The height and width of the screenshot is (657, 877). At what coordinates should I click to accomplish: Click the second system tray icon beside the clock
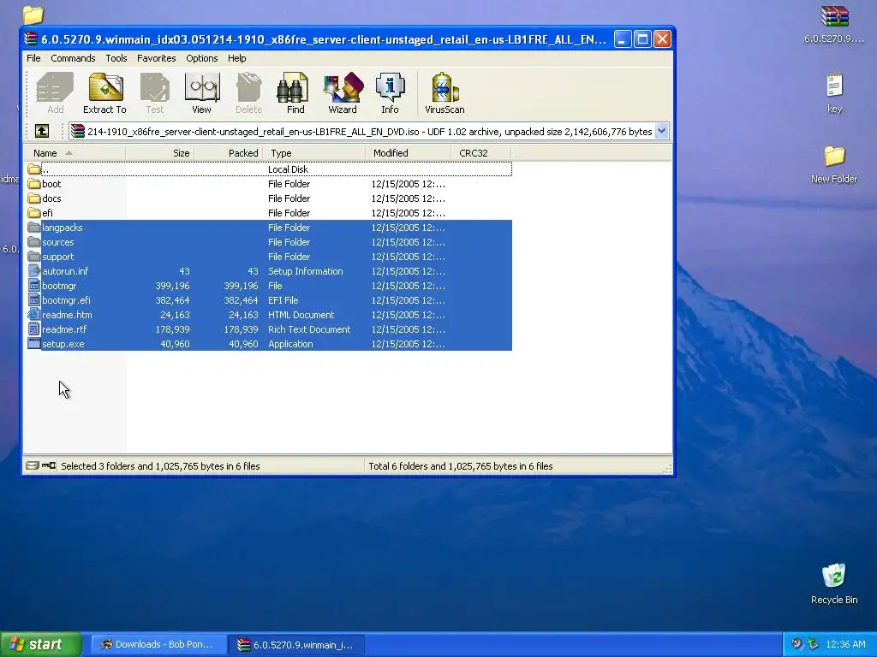pos(813,644)
